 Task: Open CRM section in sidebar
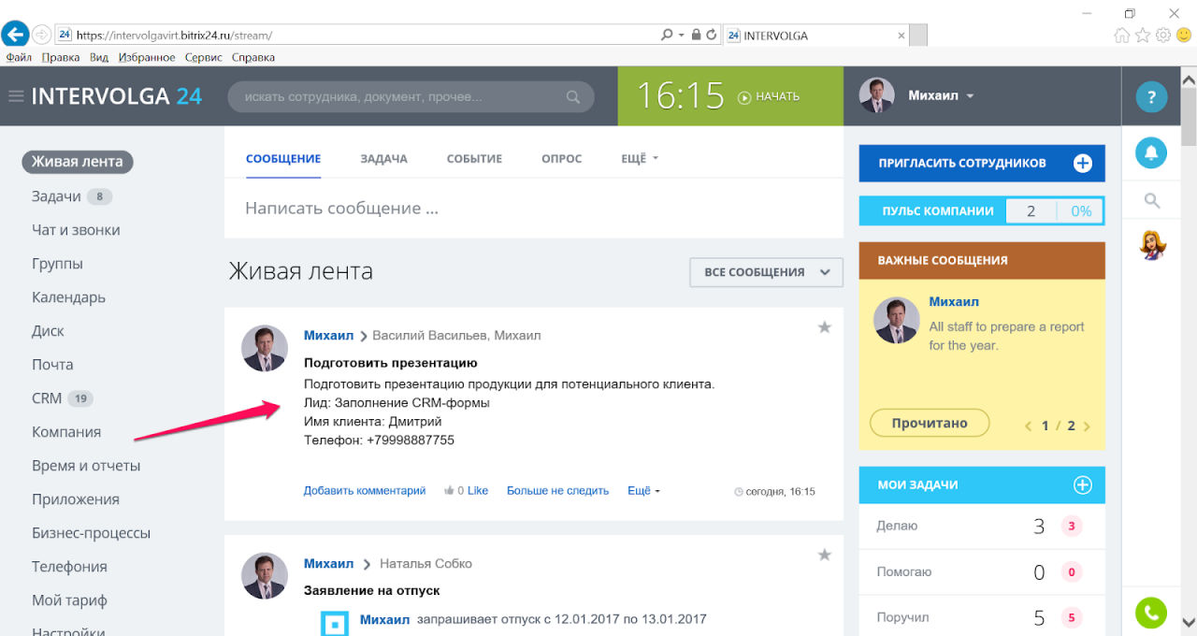point(47,398)
